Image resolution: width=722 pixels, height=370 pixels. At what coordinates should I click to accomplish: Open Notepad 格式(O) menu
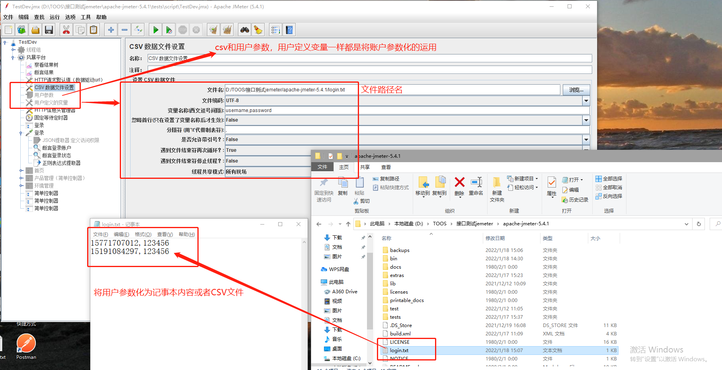[143, 234]
